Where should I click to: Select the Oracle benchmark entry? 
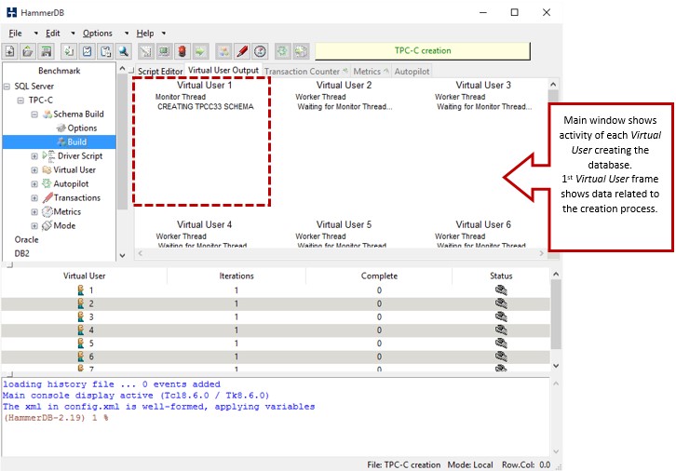26,239
